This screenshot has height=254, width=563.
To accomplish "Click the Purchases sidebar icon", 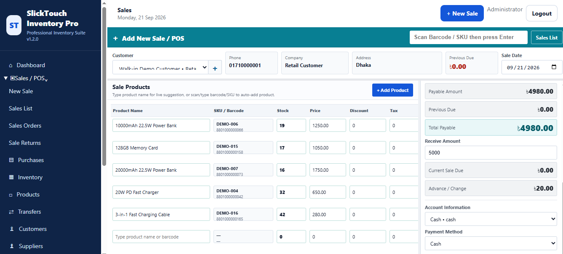I will point(11,160).
